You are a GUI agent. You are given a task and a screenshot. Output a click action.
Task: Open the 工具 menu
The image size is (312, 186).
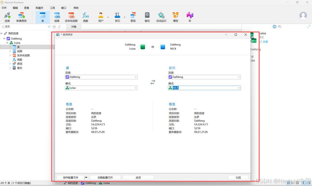[x=52, y=8]
